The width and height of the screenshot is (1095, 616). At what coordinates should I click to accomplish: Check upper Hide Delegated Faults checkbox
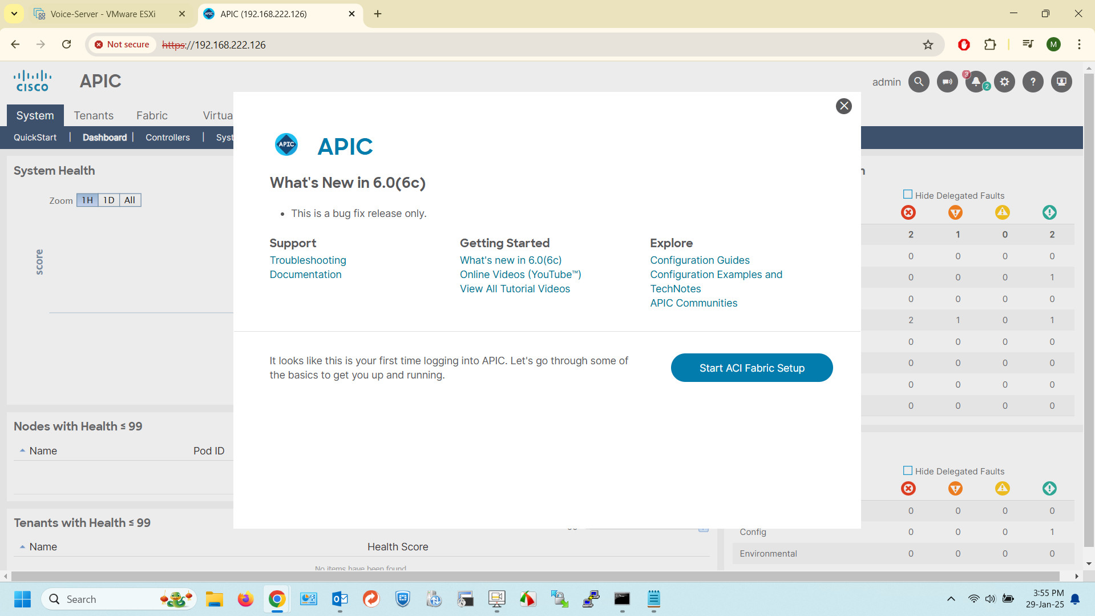coord(907,195)
